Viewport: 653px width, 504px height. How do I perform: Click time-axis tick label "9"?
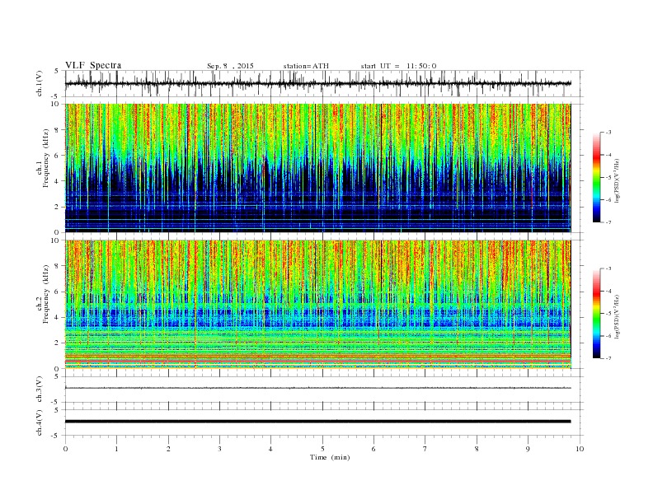(528, 449)
